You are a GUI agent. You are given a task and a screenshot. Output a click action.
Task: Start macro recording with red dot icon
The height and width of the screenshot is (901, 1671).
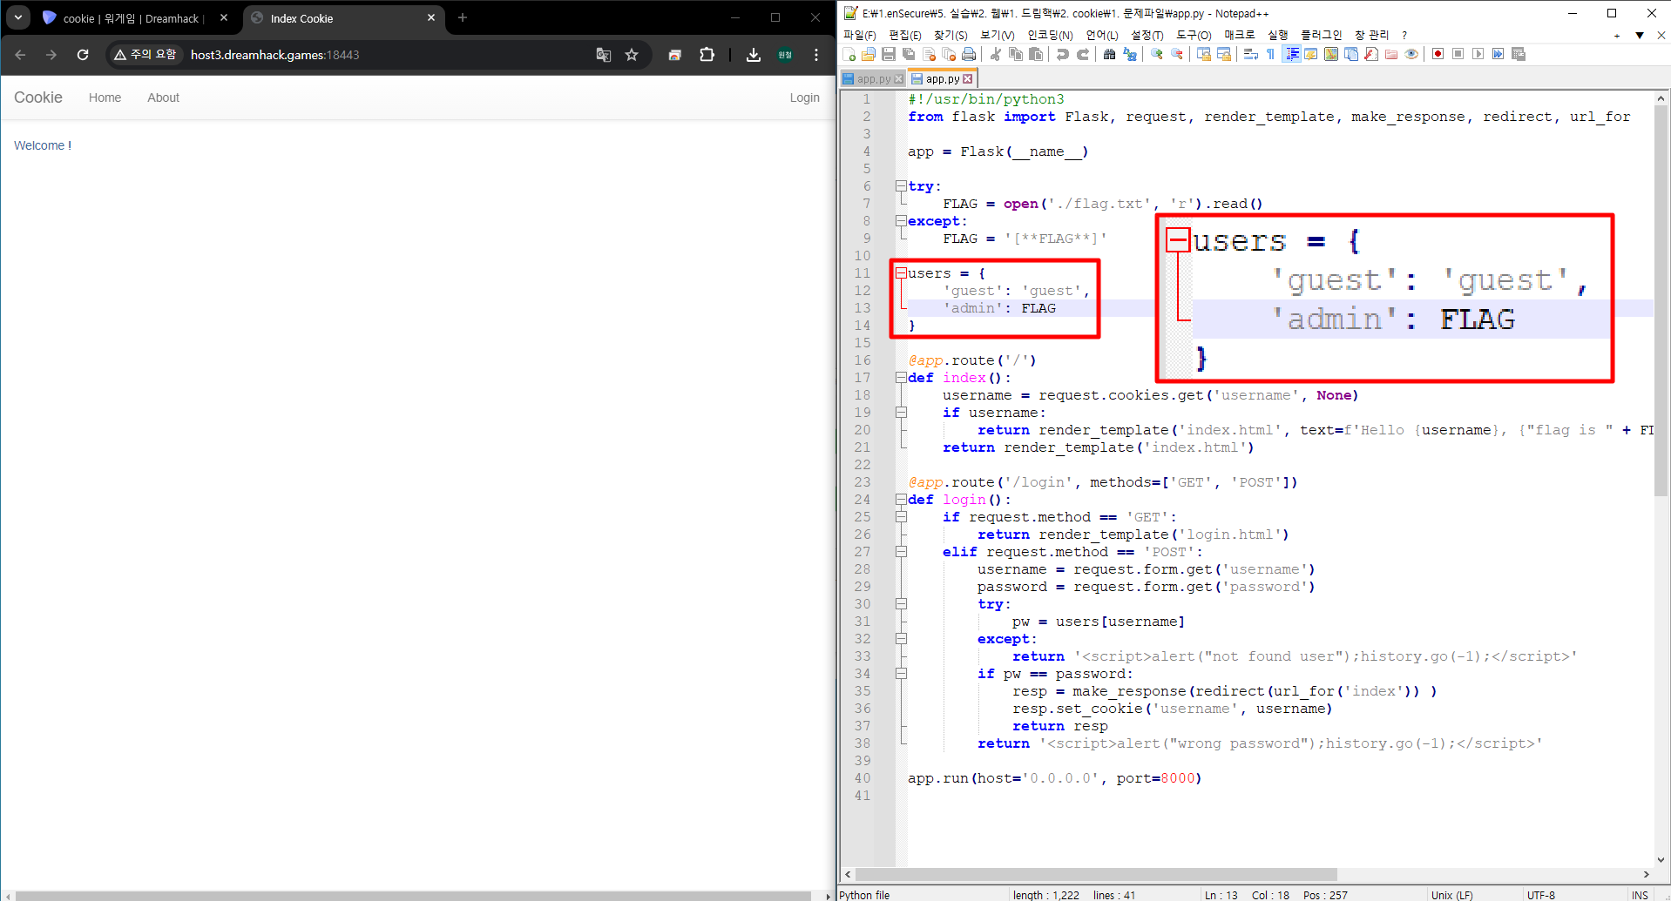click(x=1438, y=54)
